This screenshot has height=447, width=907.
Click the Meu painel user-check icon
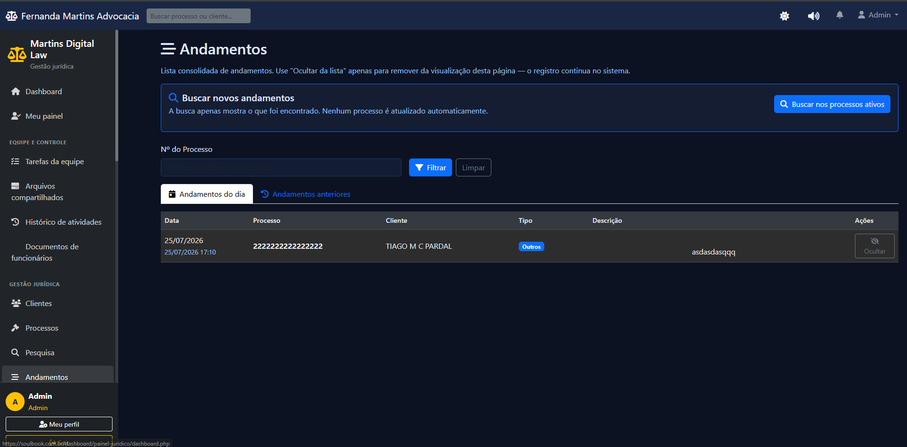[x=16, y=116]
